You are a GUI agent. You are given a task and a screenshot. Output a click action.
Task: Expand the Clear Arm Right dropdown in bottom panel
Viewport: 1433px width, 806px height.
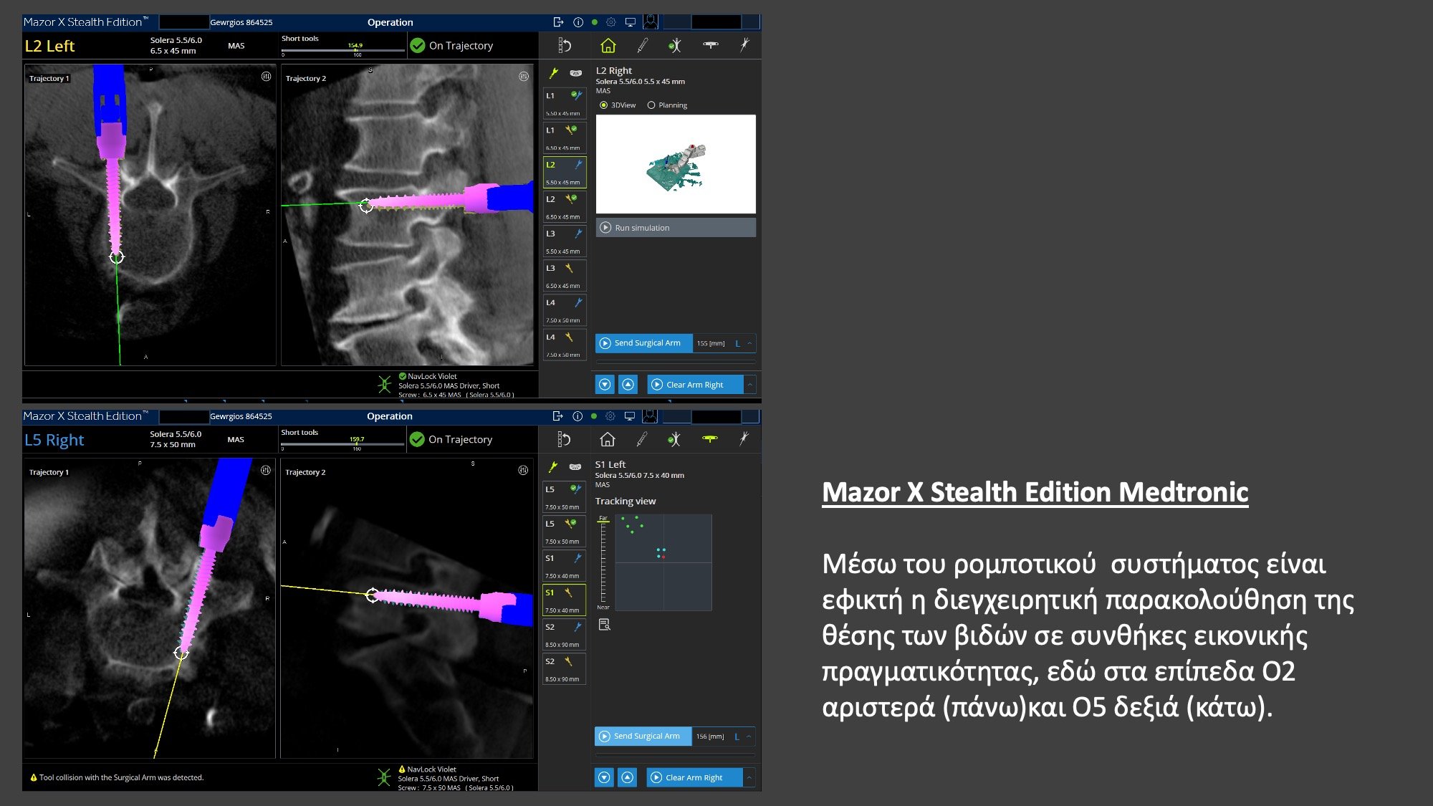coord(749,777)
